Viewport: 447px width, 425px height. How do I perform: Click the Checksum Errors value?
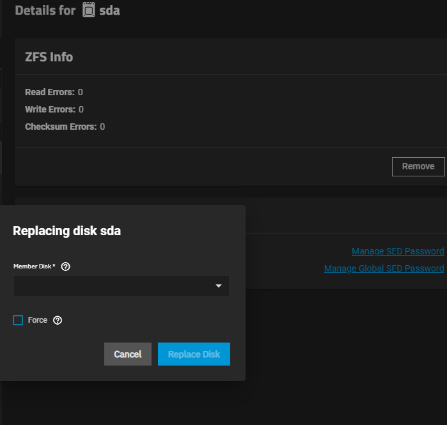102,127
